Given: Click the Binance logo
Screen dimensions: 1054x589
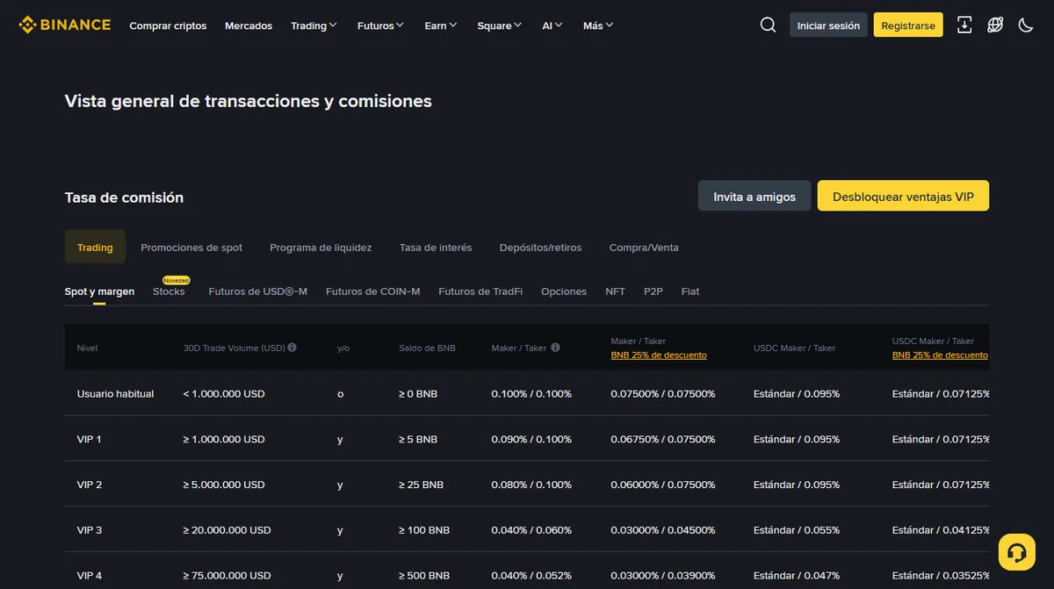Looking at the screenshot, I should pos(65,25).
